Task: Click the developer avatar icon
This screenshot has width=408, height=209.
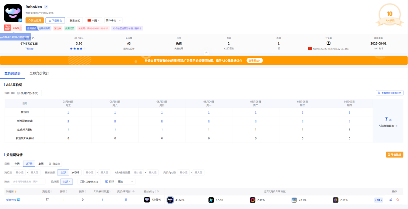Action: click(x=328, y=43)
